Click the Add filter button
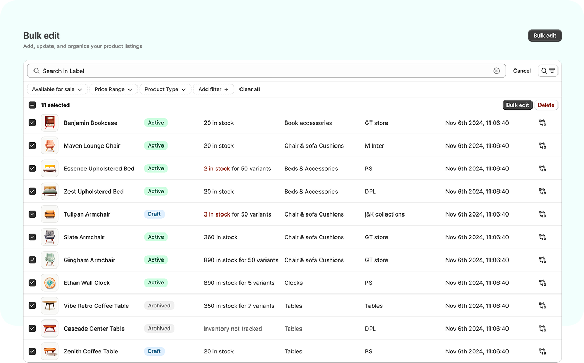This screenshot has height=363, width=584. pyautogui.click(x=213, y=89)
